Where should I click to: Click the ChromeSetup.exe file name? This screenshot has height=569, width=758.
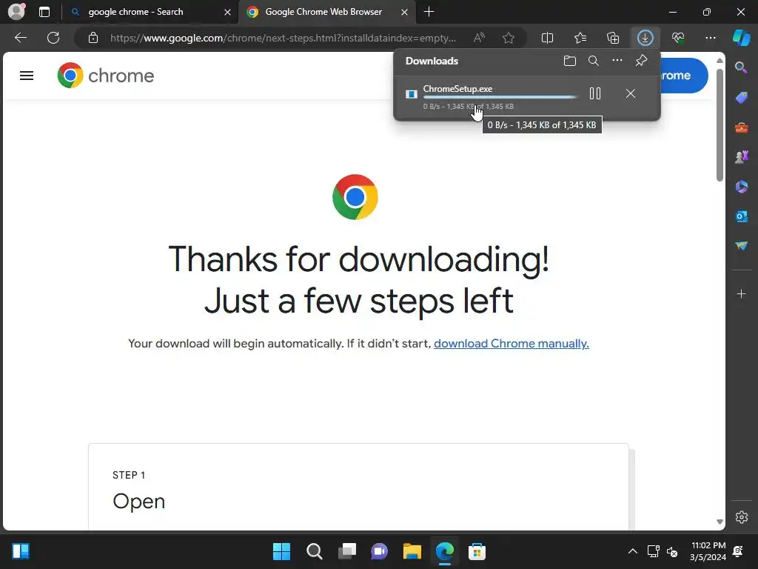[x=457, y=89]
